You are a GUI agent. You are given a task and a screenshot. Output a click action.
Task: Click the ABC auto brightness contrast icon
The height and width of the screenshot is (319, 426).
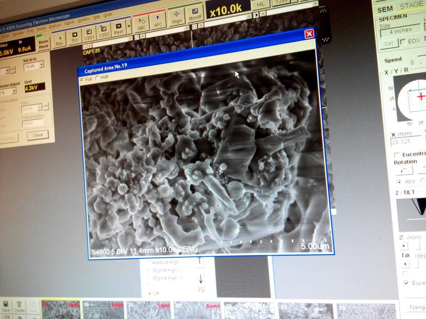[141, 24]
